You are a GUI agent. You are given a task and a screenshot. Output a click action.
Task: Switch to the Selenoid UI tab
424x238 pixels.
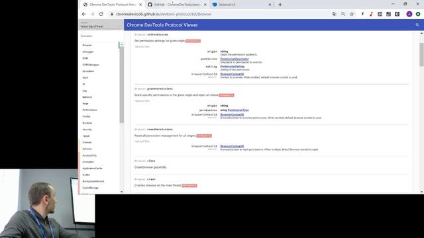coord(242,5)
